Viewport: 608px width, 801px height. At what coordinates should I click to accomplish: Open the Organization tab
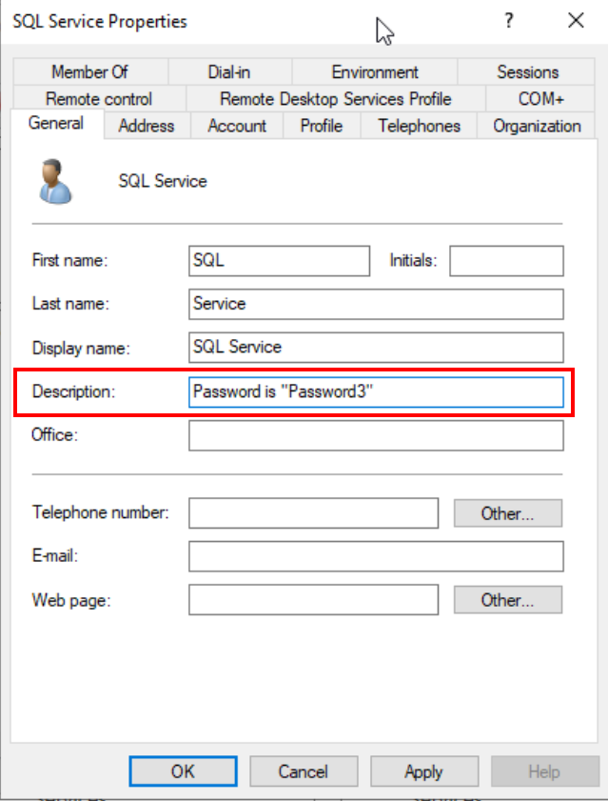click(x=537, y=126)
